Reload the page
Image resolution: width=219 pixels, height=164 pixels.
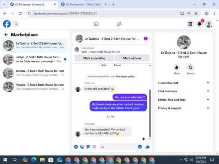pos(20,14)
